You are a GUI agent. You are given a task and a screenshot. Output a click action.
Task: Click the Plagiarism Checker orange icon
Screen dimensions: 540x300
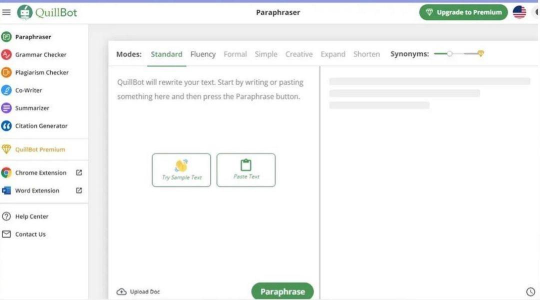[x=6, y=72]
